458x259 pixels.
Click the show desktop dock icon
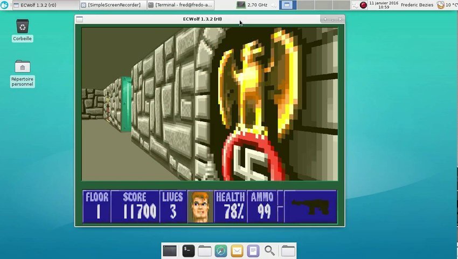click(x=170, y=251)
